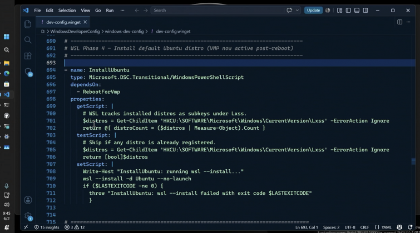Image resolution: width=420 pixels, height=233 pixels.
Task: Click line number 694
Action: pyautogui.click(x=51, y=70)
